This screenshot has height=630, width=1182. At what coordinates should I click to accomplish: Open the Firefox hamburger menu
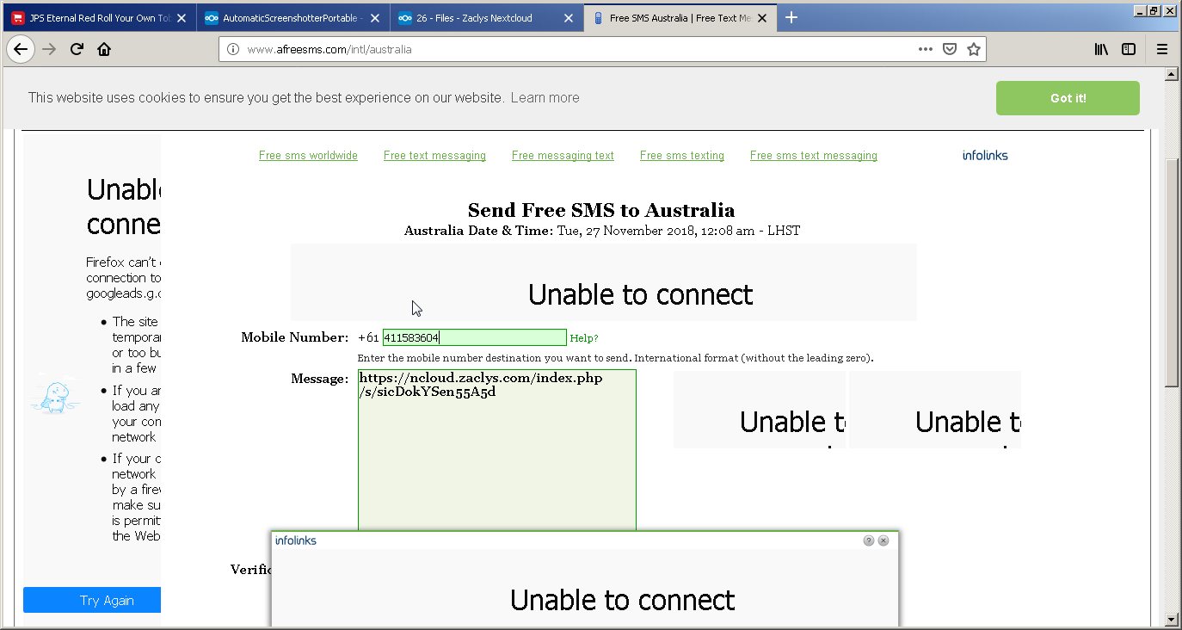click(x=1162, y=49)
